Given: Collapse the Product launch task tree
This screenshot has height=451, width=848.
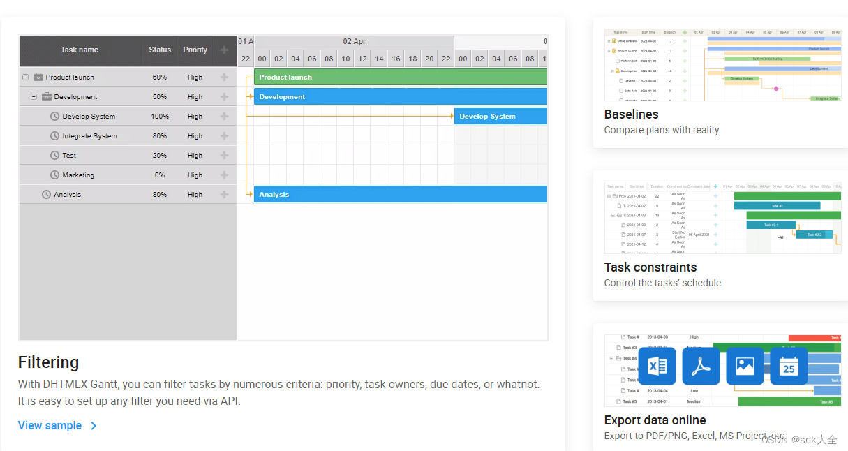Looking at the screenshot, I should 24,77.
